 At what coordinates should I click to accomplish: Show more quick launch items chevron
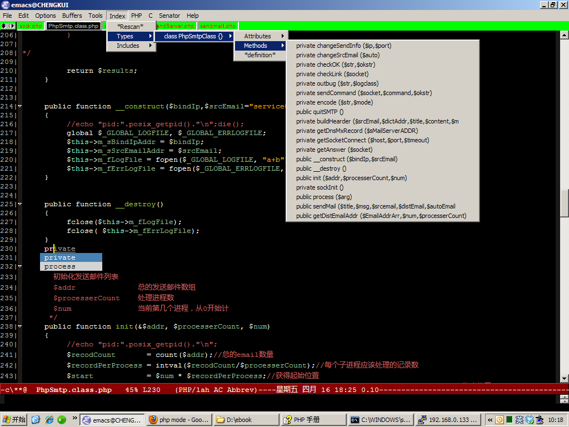click(75, 418)
